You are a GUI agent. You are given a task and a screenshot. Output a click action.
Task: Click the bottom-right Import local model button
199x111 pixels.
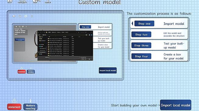(176, 105)
